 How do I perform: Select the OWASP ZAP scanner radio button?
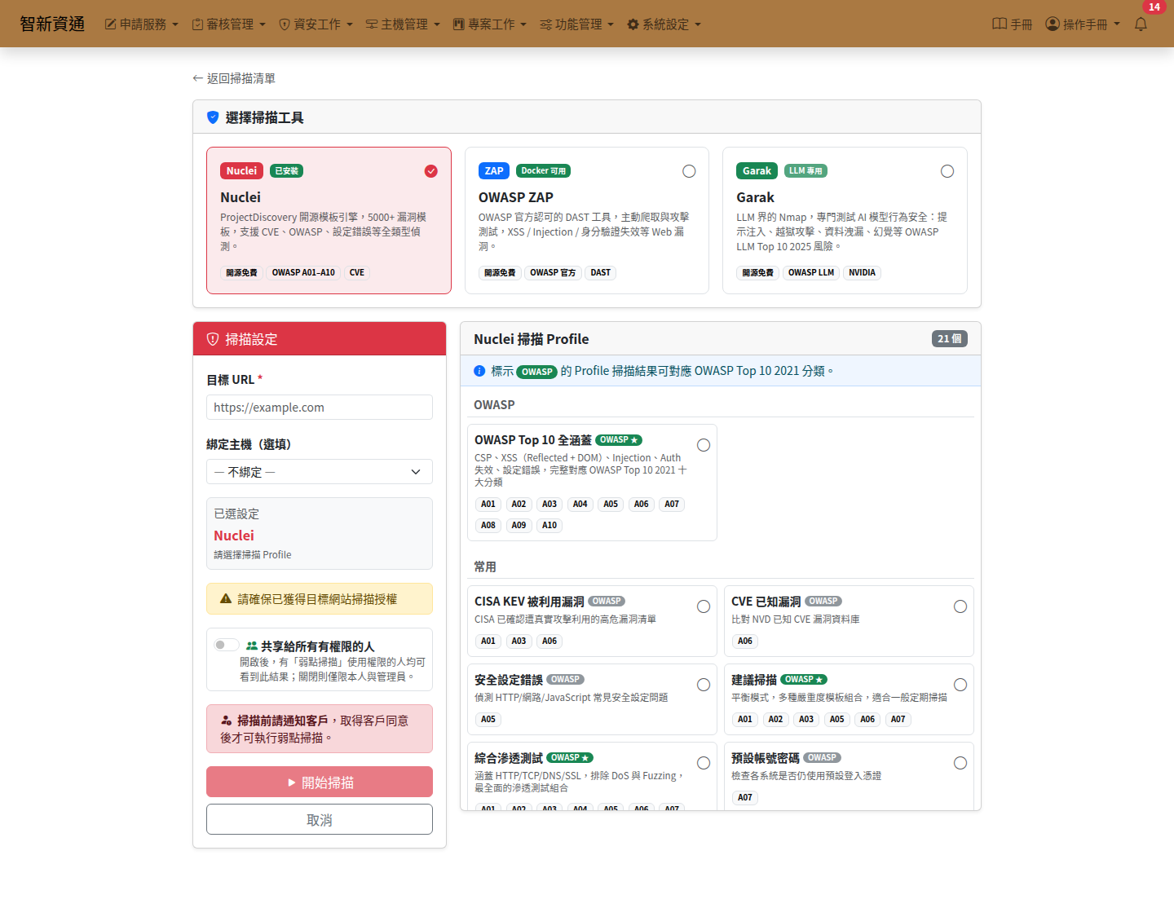point(689,171)
